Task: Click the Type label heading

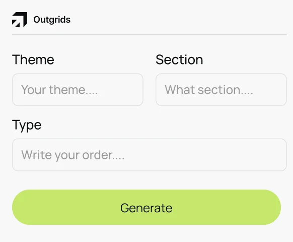Action: click(27, 126)
